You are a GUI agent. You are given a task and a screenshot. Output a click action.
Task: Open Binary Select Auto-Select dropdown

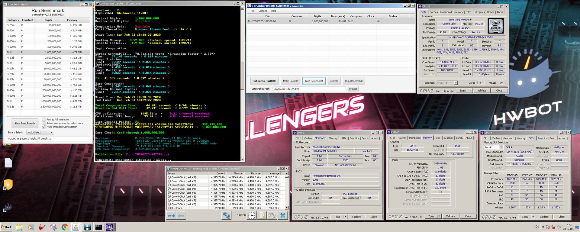click(40, 132)
